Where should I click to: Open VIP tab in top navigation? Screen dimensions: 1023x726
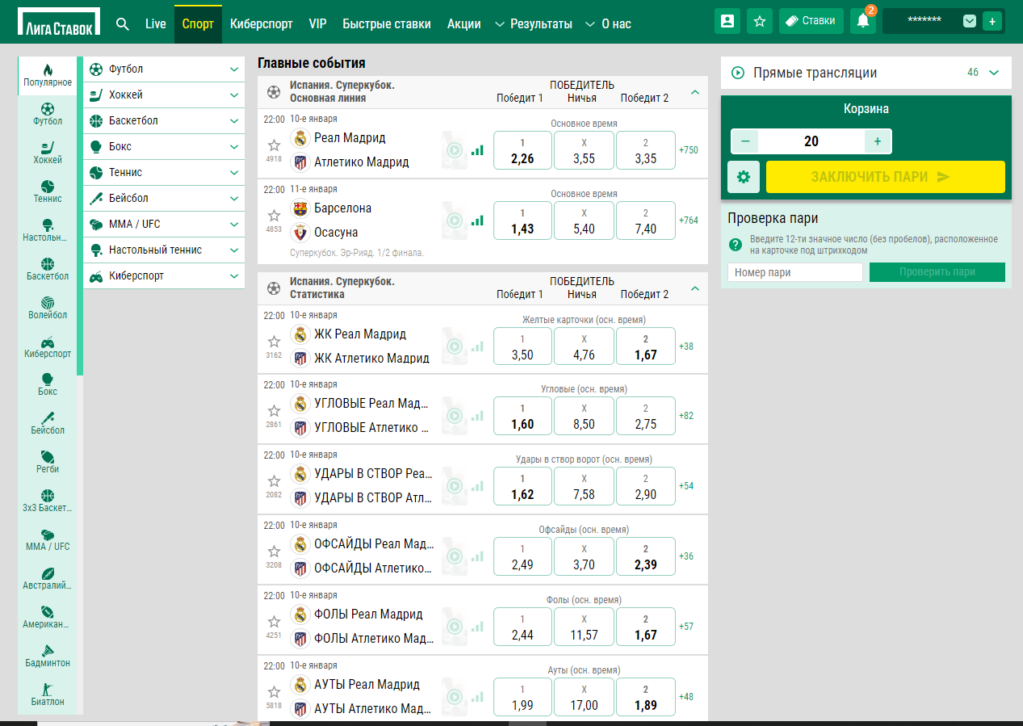pos(317,24)
